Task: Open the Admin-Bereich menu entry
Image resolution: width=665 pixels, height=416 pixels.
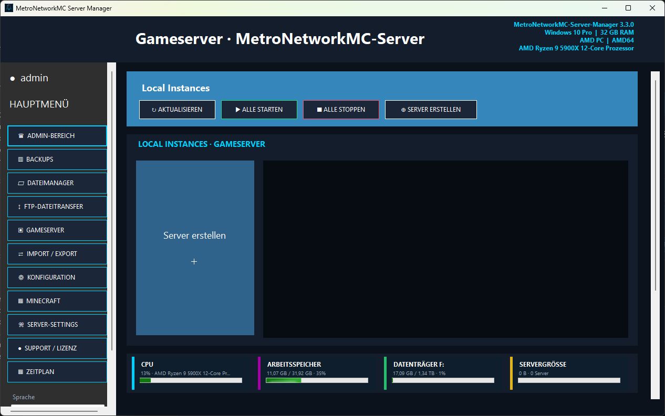Action: point(57,136)
